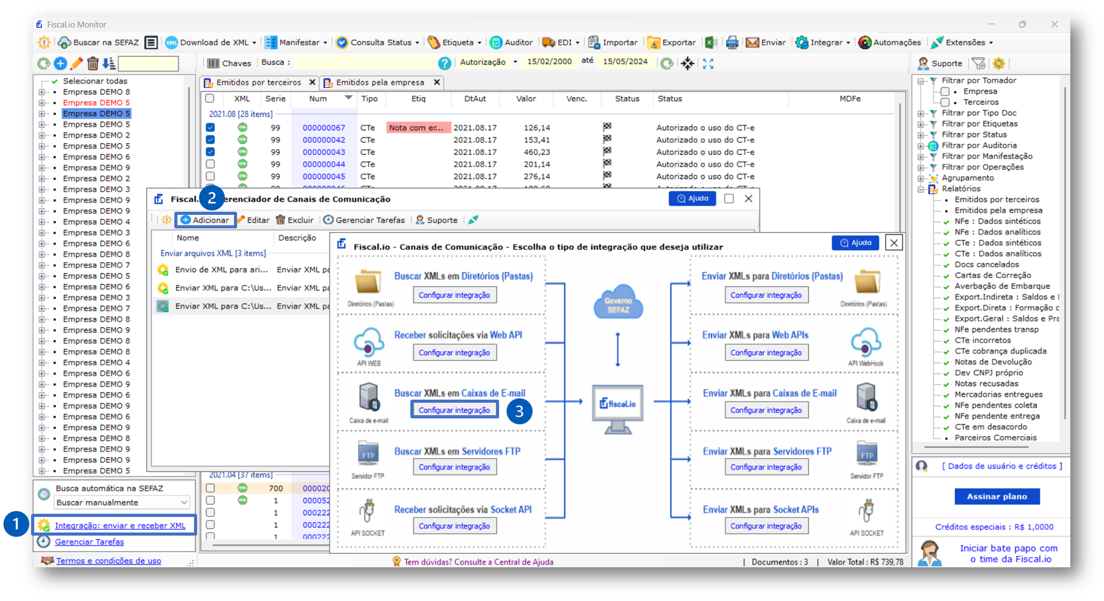1104x601 pixels.
Task: Configure integration for Buscar XMLs em Caixas de E-mail
Action: [454, 410]
